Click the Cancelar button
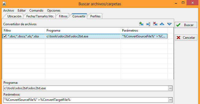 (x=186, y=37)
